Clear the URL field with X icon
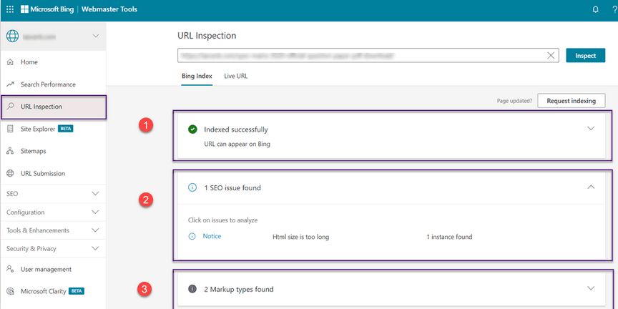Screen dimensions: 618x309 point(551,56)
